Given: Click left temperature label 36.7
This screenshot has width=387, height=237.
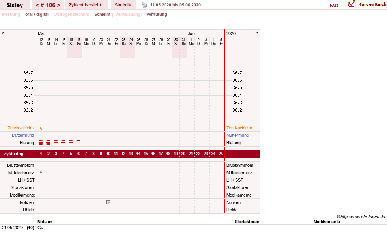Looking at the screenshot, I should (28, 73).
